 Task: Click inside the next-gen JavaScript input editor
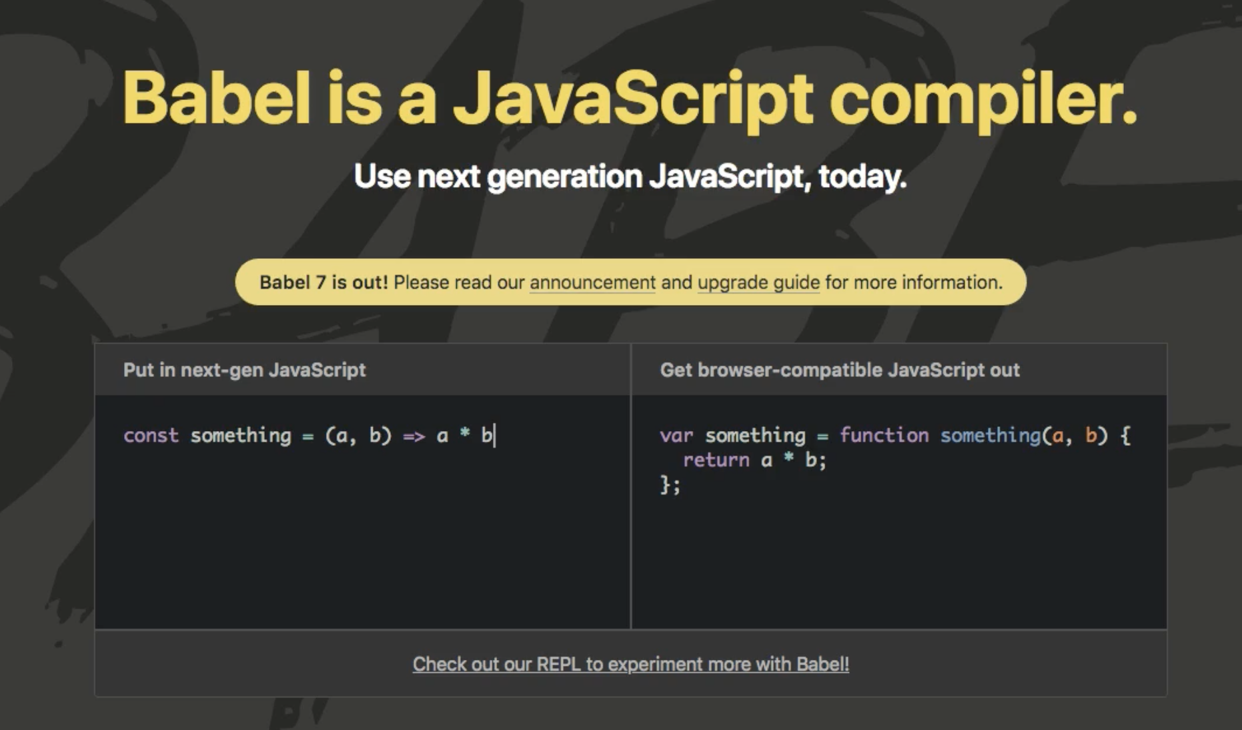[362, 512]
